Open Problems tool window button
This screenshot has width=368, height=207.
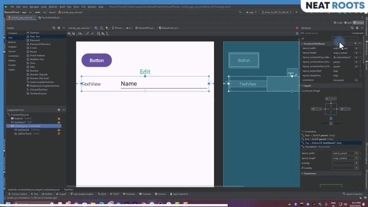pos(129,194)
